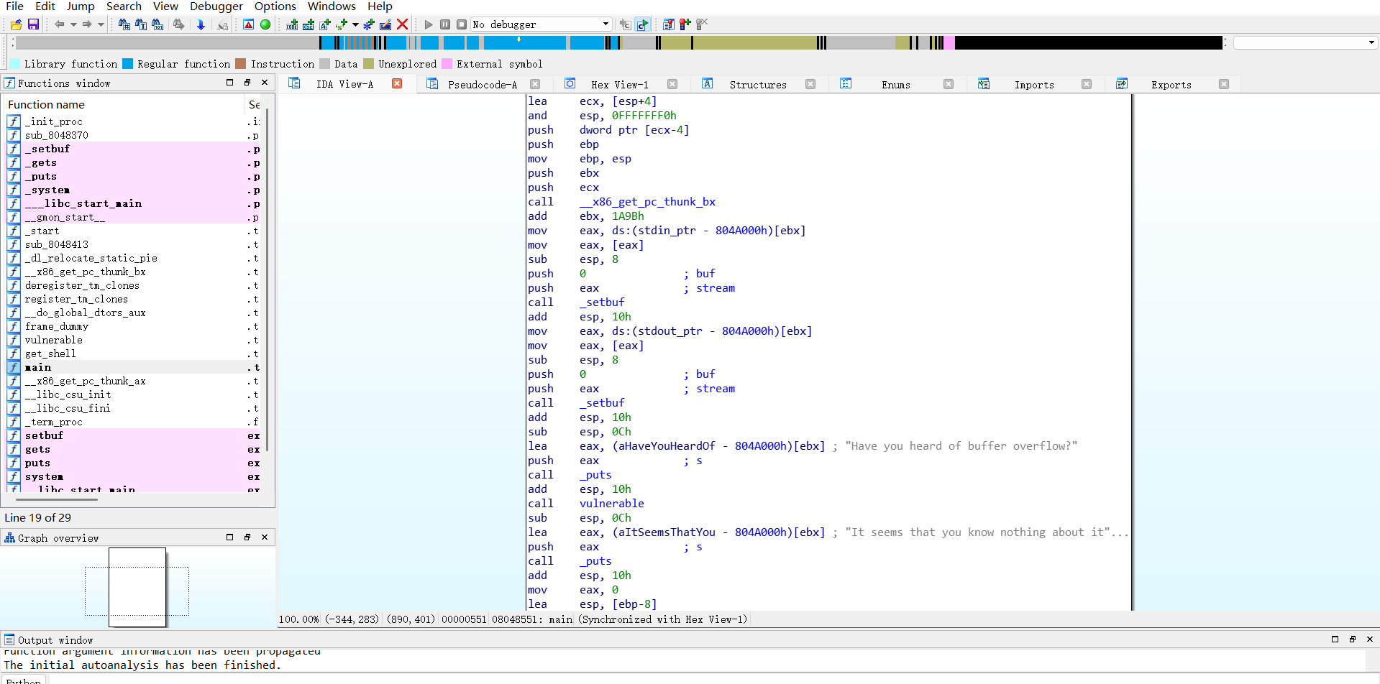This screenshot has width=1380, height=684.
Task: Switch to the Pseudocode-A tab
Action: click(483, 84)
